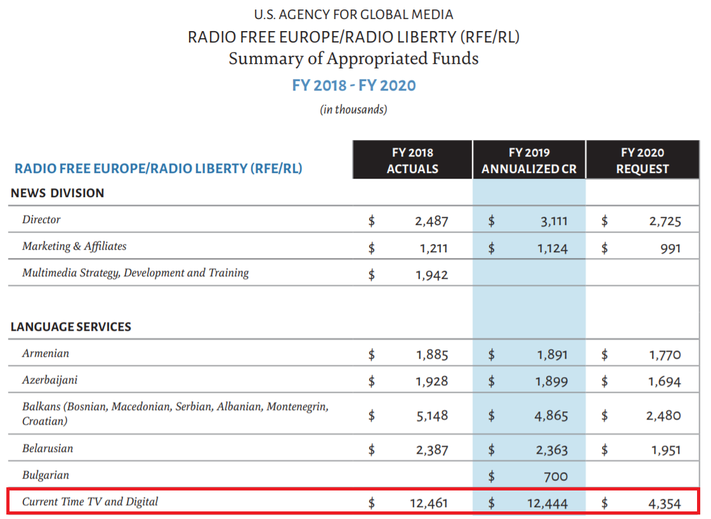Image resolution: width=711 pixels, height=519 pixels.
Task: Select Bulgarian FY 2019 value 700
Action: pos(556,477)
